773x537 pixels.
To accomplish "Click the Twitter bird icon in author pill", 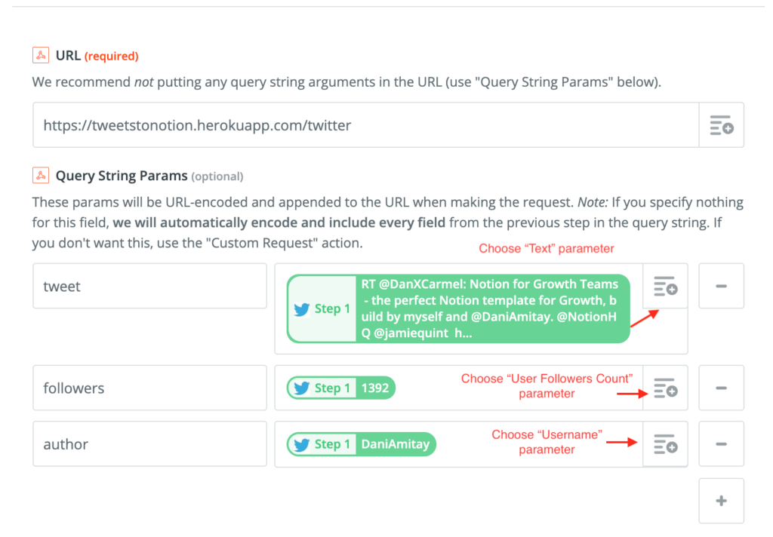I will [302, 444].
